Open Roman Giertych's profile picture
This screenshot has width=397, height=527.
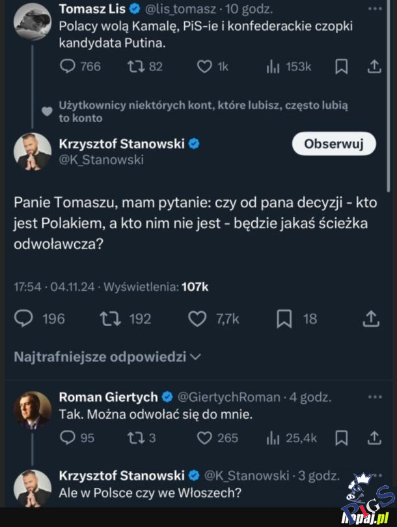(33, 410)
